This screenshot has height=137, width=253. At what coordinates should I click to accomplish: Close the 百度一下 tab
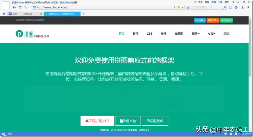[41, 14]
